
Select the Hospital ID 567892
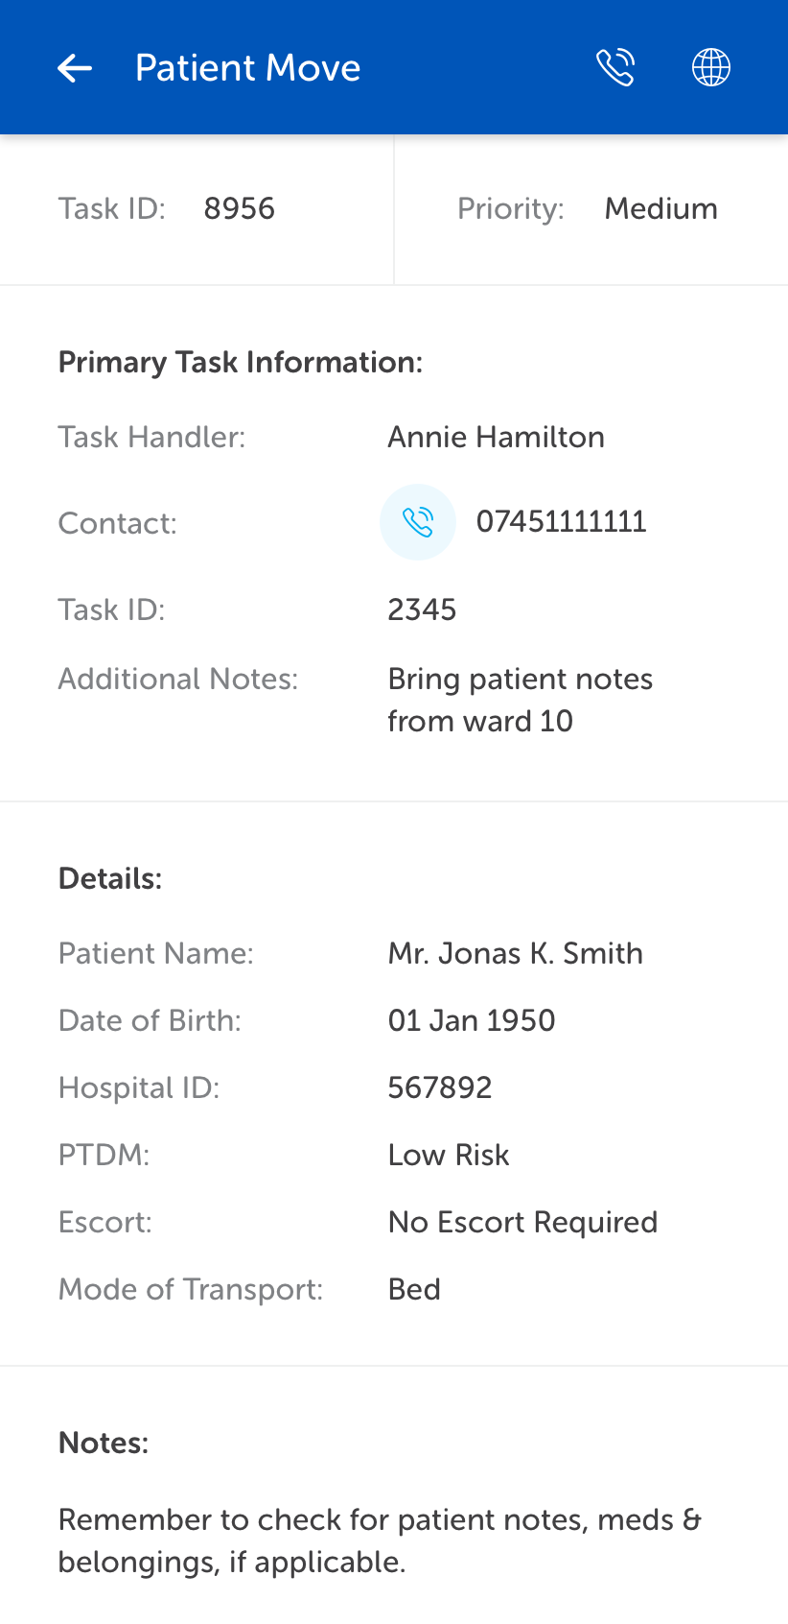tap(439, 1087)
